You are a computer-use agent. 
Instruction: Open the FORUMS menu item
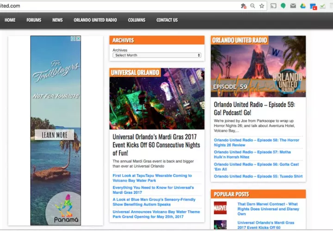(34, 20)
